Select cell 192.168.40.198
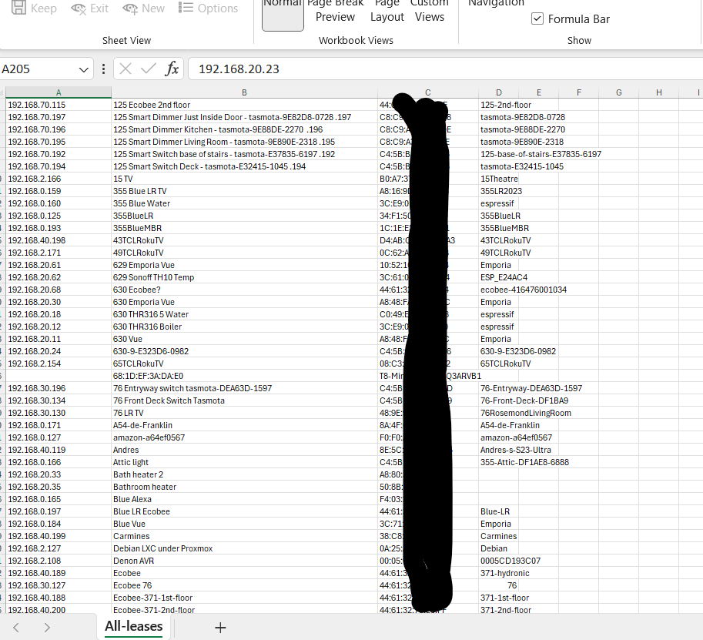 click(59, 240)
